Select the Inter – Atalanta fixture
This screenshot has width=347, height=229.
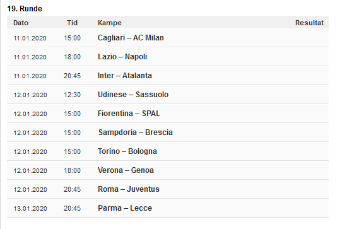pyautogui.click(x=125, y=76)
